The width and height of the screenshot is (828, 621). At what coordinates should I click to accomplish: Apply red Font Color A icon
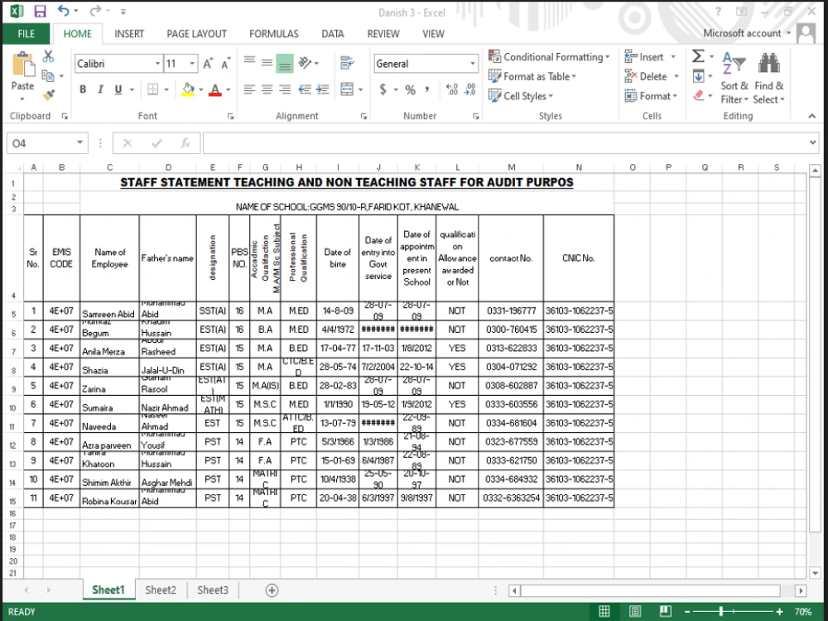click(215, 89)
